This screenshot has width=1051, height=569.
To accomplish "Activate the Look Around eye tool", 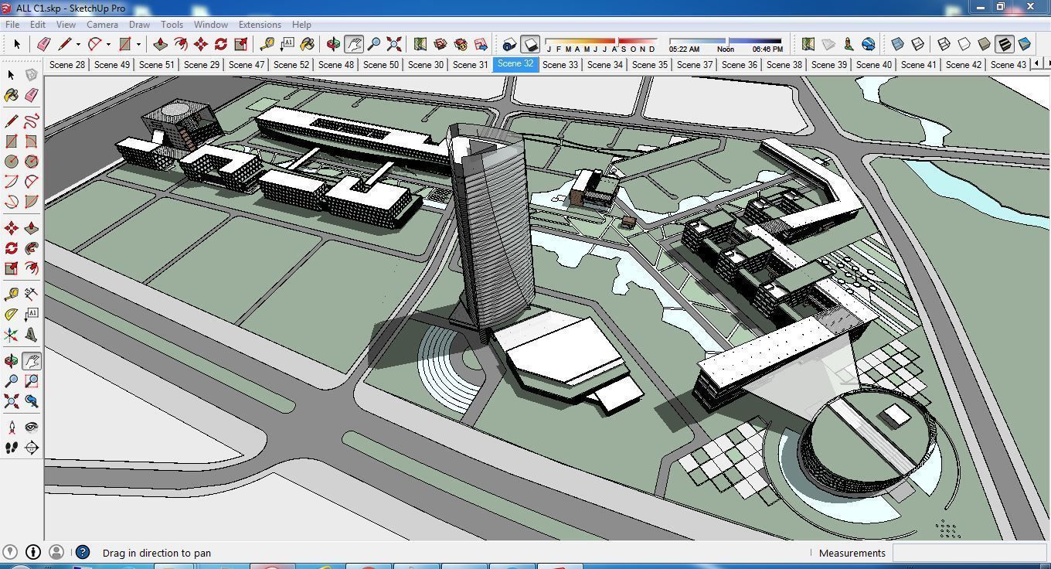I will pyautogui.click(x=32, y=427).
